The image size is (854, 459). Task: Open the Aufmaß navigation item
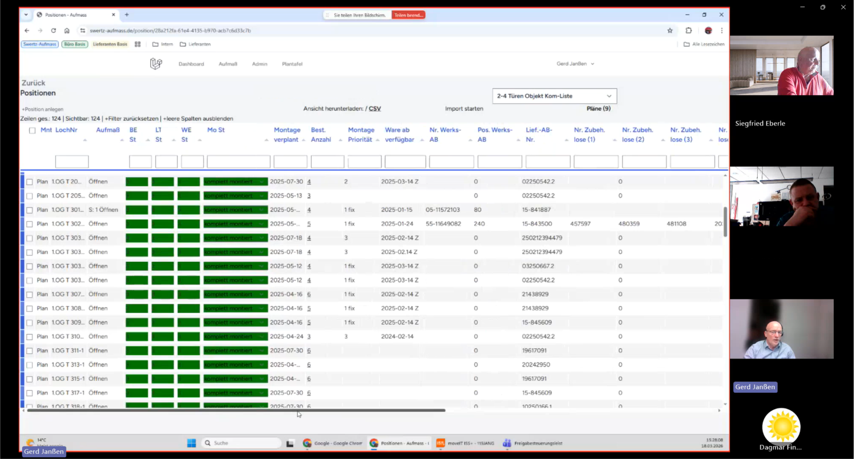click(x=228, y=64)
